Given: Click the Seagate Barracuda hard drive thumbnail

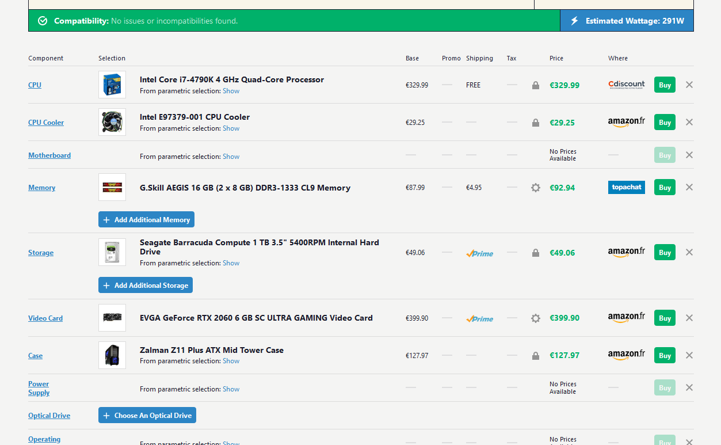Looking at the screenshot, I should coord(112,252).
